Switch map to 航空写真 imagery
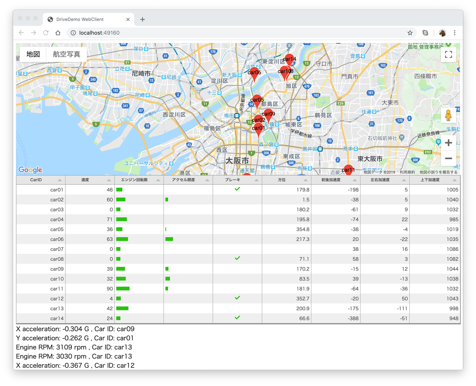This screenshot has height=386, width=476. 67,54
